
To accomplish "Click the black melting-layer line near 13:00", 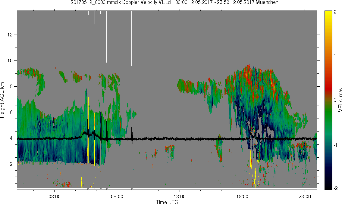I will coord(180,138).
